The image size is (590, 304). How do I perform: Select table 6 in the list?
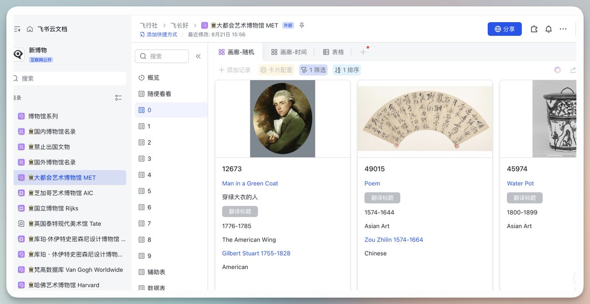coord(171,208)
